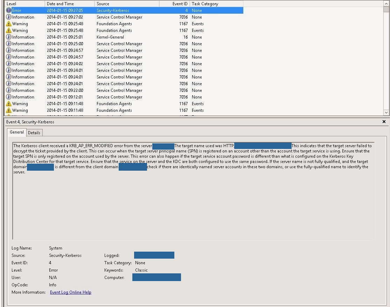The width and height of the screenshot is (390, 307).
Task: Click the information icon on the 09:27:02 event
Action: tap(9, 17)
